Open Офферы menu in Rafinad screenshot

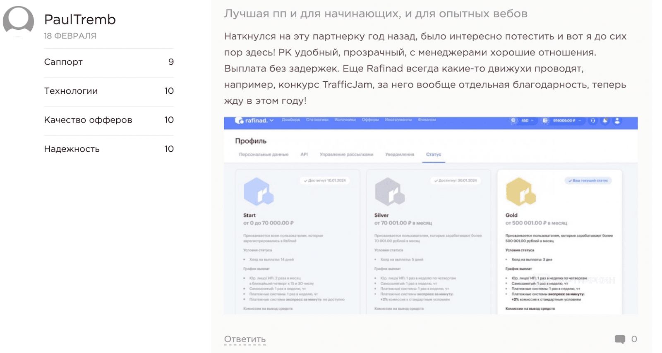tap(370, 120)
